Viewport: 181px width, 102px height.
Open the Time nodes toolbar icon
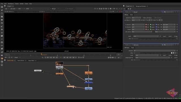pyautogui.click(x=2, y=13)
